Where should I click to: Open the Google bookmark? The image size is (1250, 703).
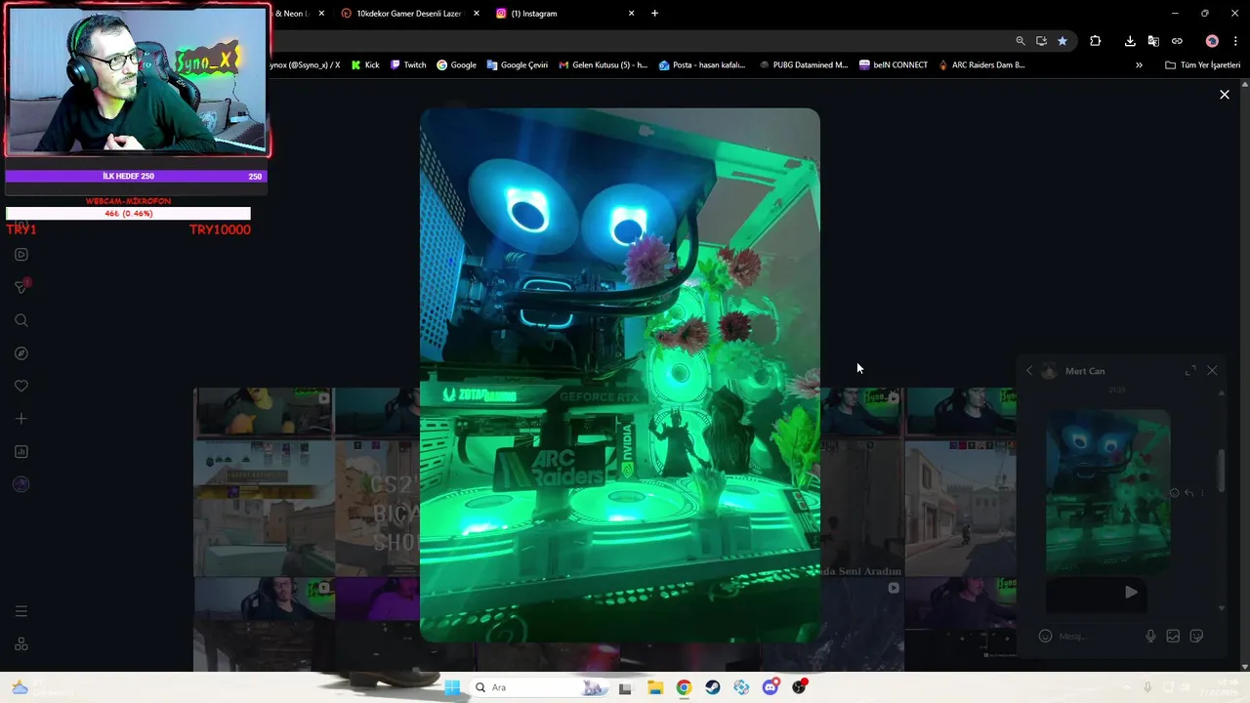(x=456, y=65)
